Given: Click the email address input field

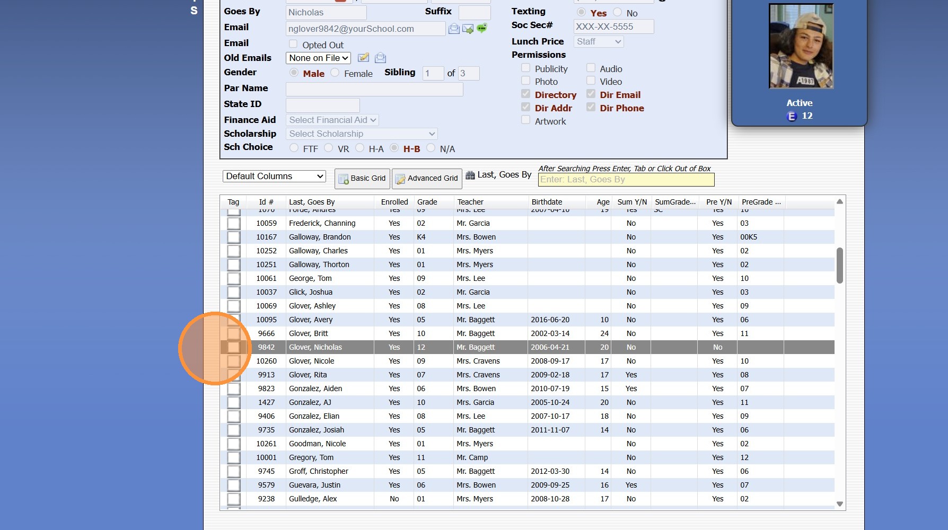Looking at the screenshot, I should click(x=366, y=29).
